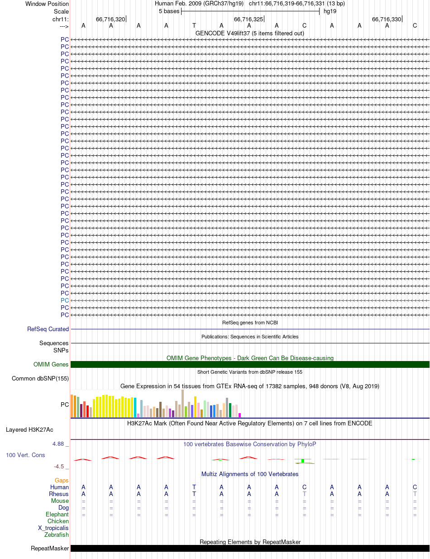Click the Rhesus species label
This screenshot has width=430, height=559.
[59, 494]
